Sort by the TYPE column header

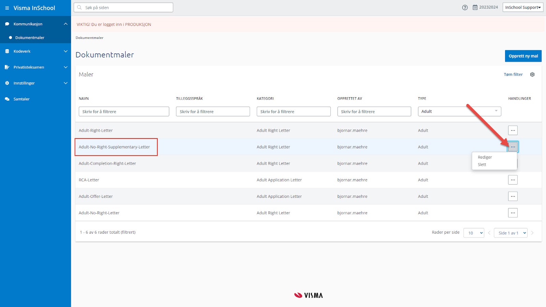422,99
